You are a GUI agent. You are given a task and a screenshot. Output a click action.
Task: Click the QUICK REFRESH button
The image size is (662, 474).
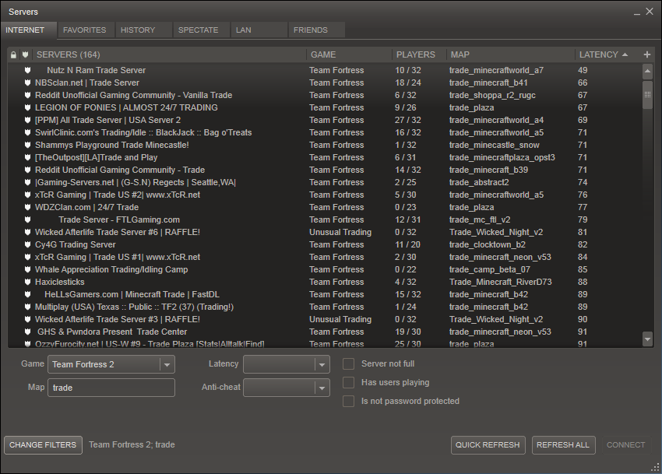pos(488,445)
